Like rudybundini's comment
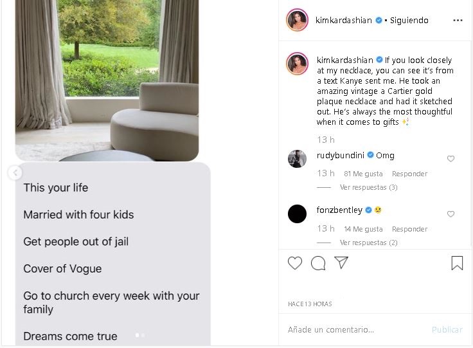 coord(451,159)
